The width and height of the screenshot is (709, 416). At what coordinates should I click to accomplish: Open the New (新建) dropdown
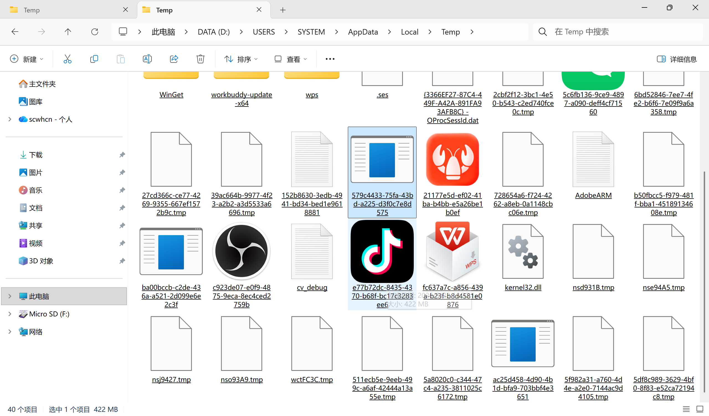point(27,59)
